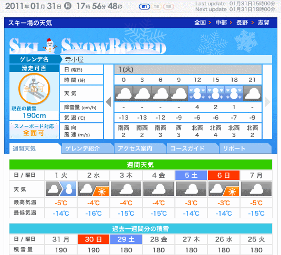Open the 中部 region breadcrumb link
The width and height of the screenshot is (281, 255).
(x=221, y=23)
